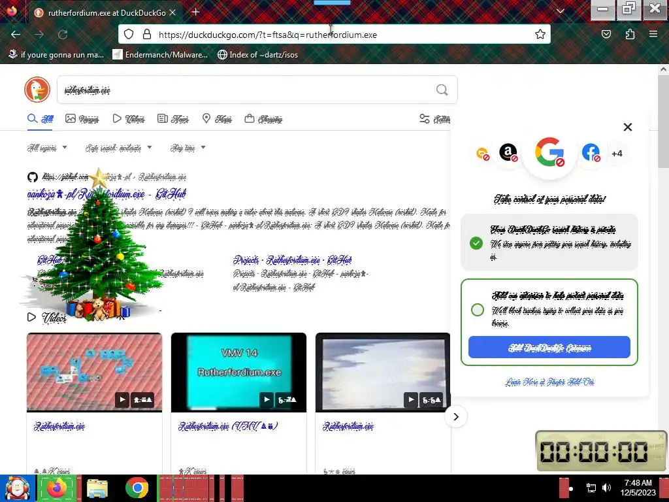Viewport: 669px width, 502px height.
Task: Open a new browser tab
Action: tap(195, 12)
